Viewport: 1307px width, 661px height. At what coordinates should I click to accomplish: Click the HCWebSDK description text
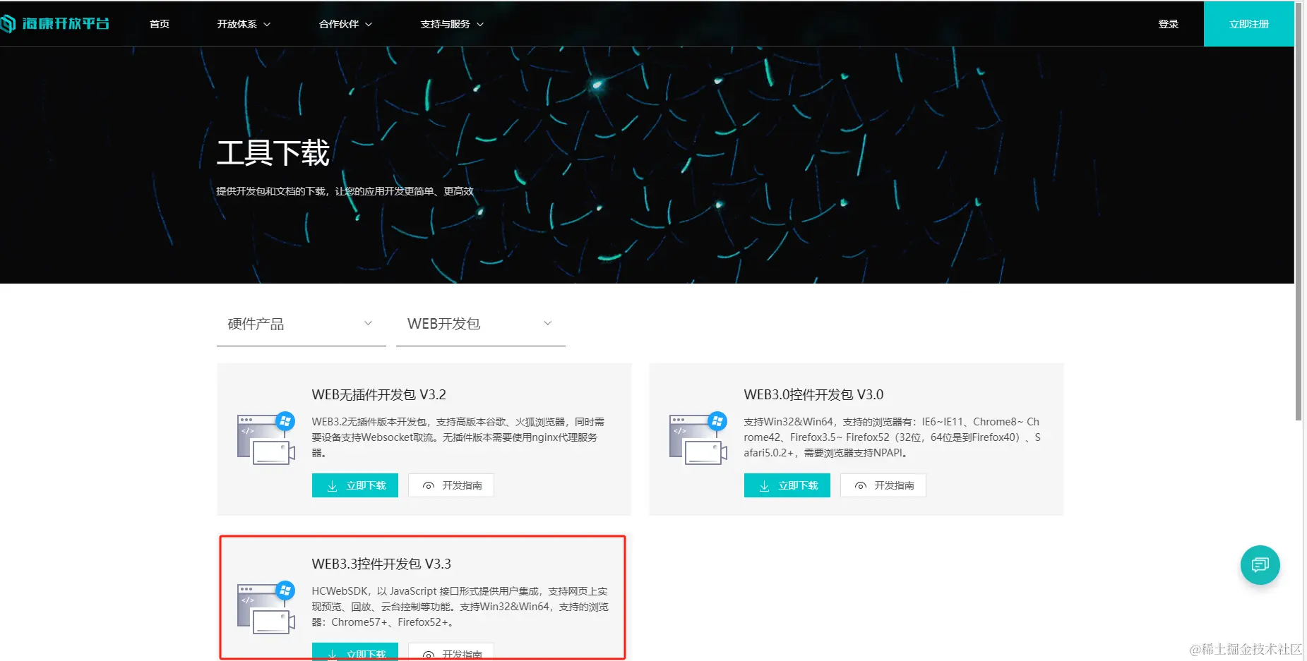(460, 607)
